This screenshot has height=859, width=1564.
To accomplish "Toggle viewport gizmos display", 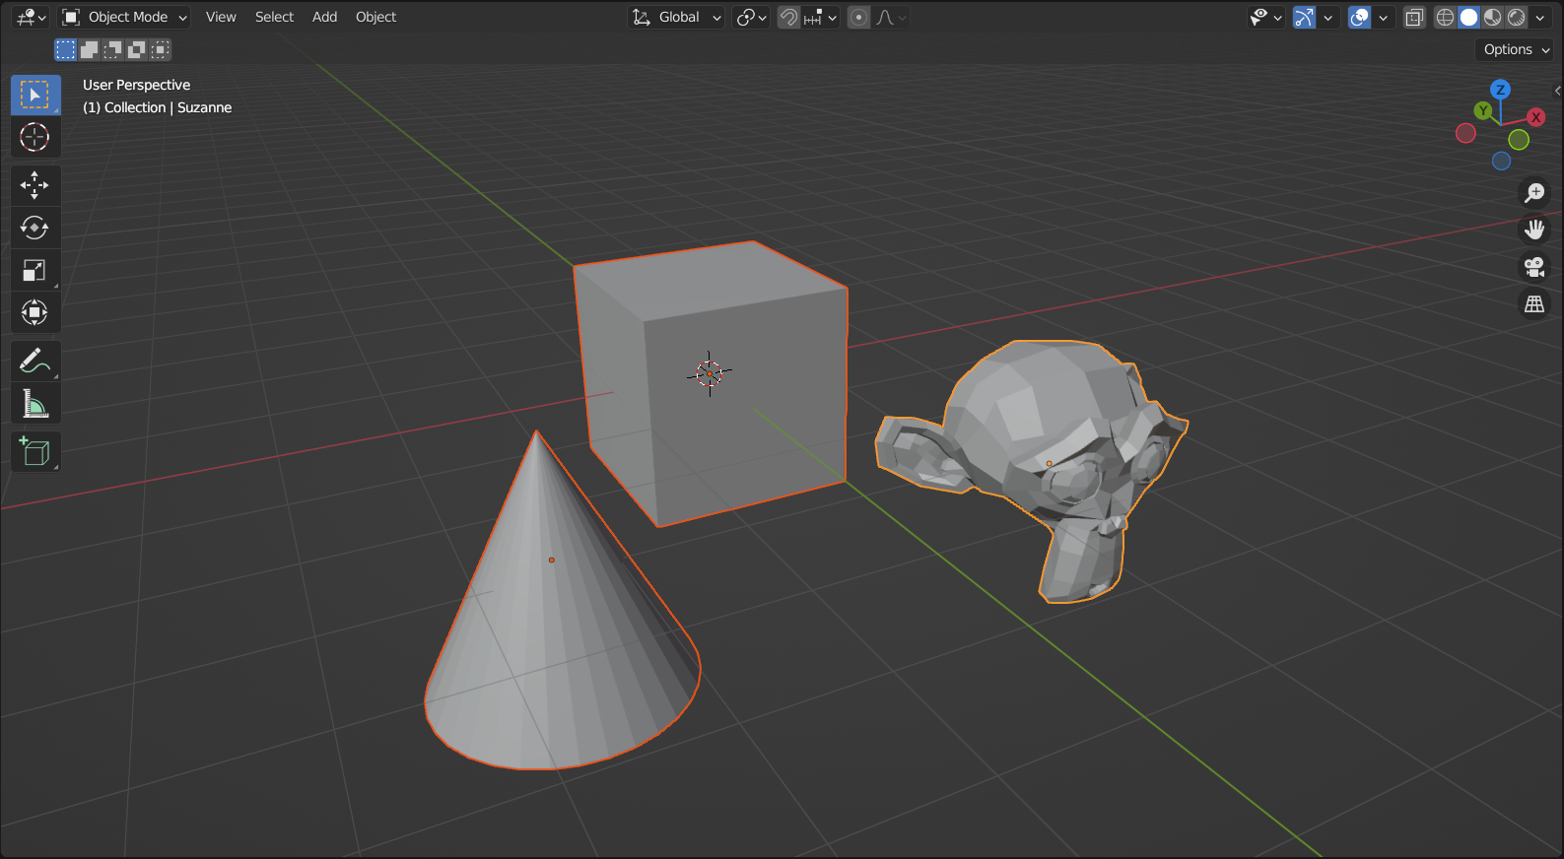I will tap(1304, 17).
